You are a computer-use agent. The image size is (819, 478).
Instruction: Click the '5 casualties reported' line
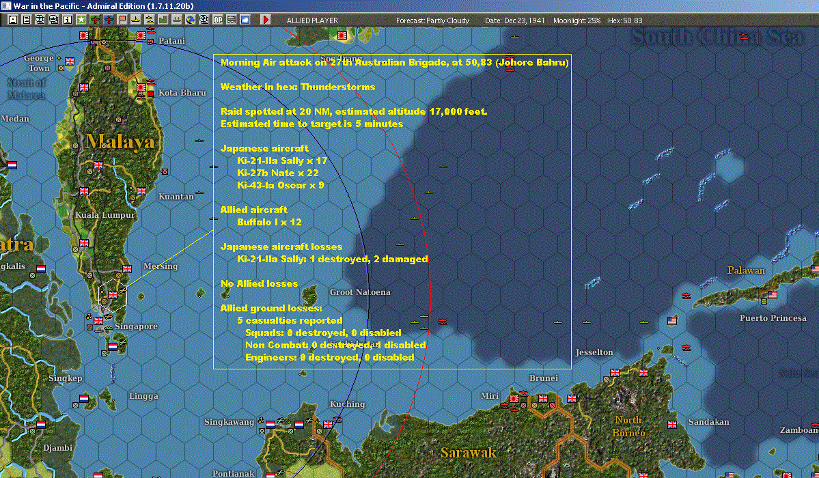pyautogui.click(x=290, y=320)
